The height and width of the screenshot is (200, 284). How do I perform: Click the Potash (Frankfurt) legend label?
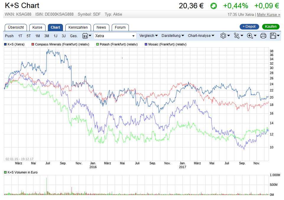pos(119,44)
